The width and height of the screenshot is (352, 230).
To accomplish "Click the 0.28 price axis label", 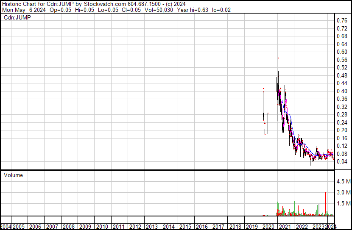I will (x=342, y=114).
